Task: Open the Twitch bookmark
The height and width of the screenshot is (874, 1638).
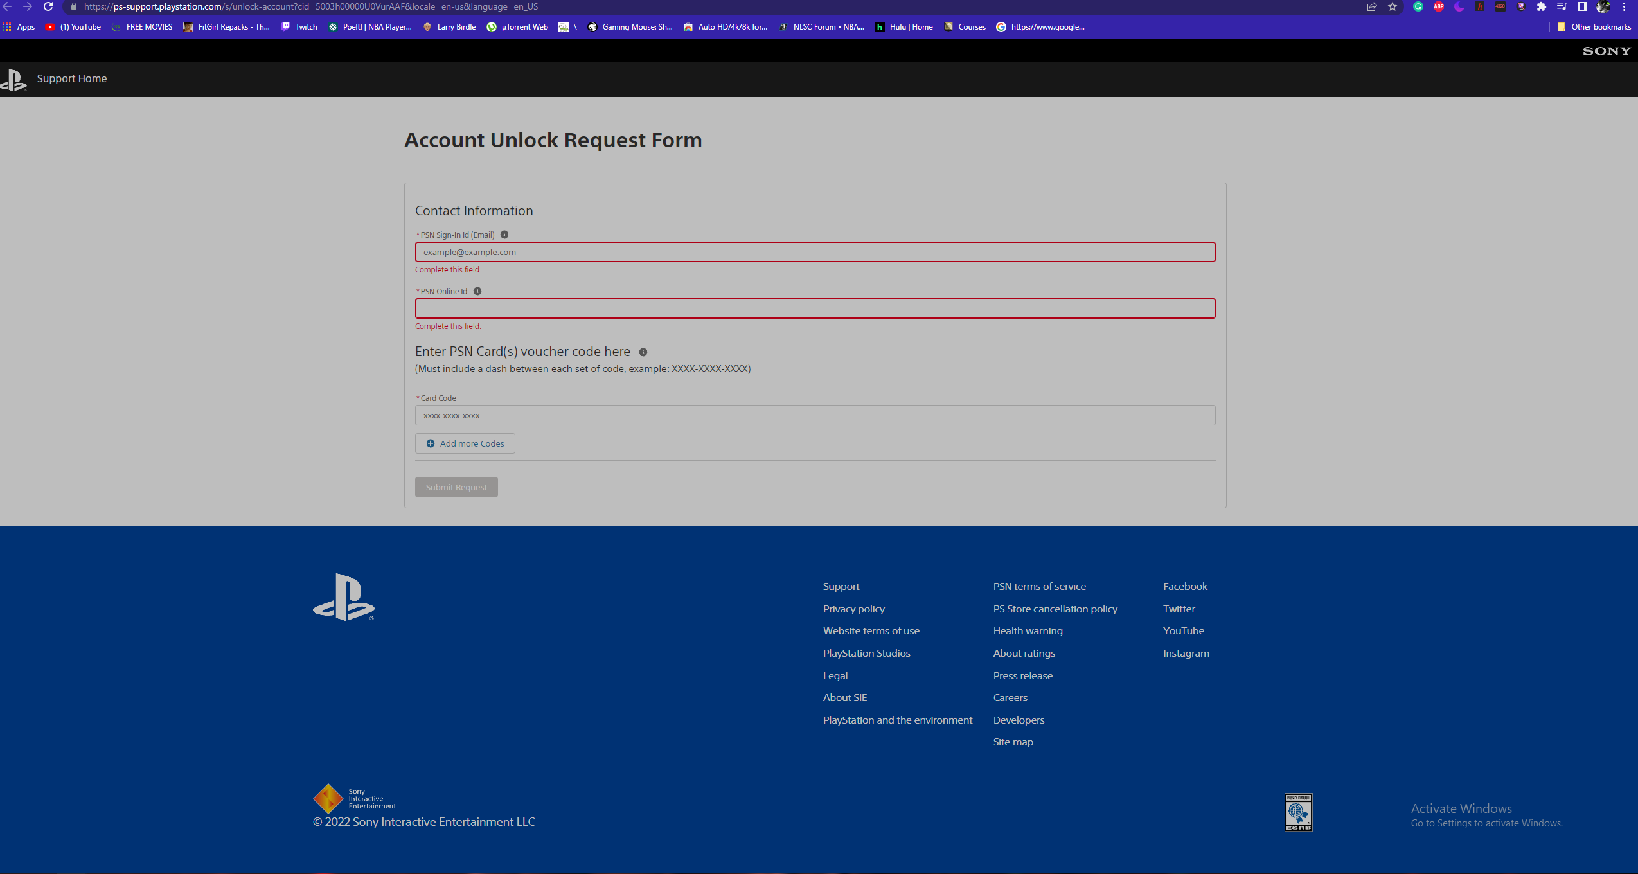Action: (299, 27)
